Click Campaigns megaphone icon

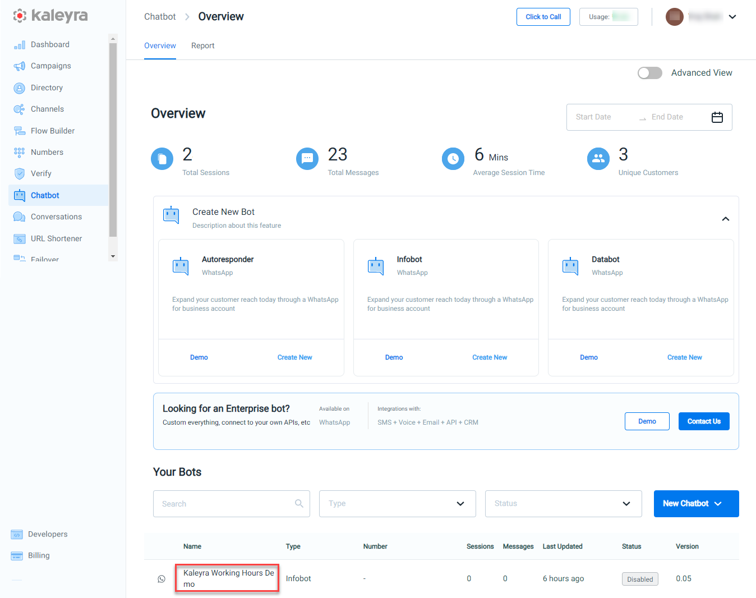[20, 66]
